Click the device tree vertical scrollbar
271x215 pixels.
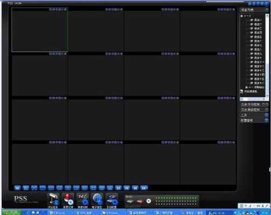click(x=267, y=55)
